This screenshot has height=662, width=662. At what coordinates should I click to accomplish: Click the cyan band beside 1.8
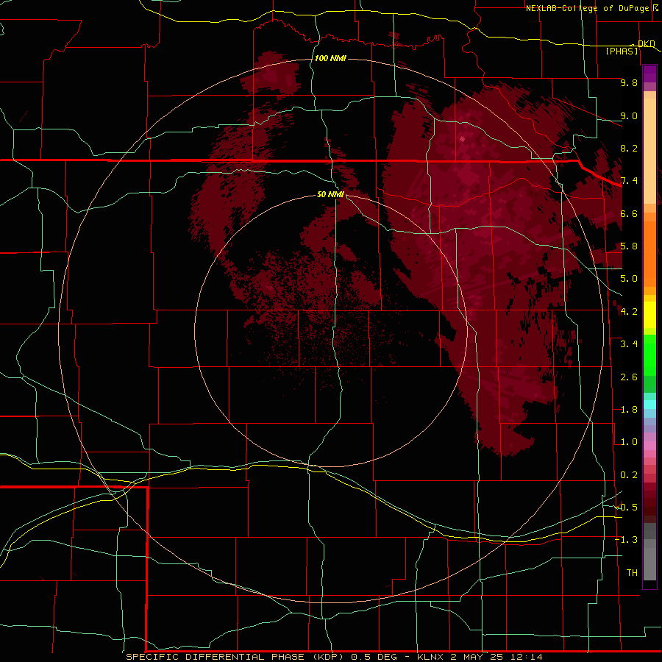(649, 404)
